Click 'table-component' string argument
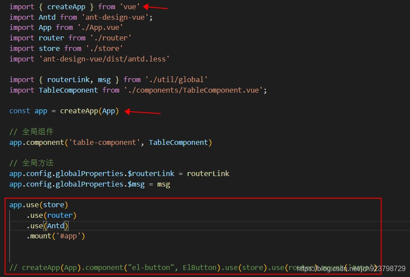 click(104, 142)
